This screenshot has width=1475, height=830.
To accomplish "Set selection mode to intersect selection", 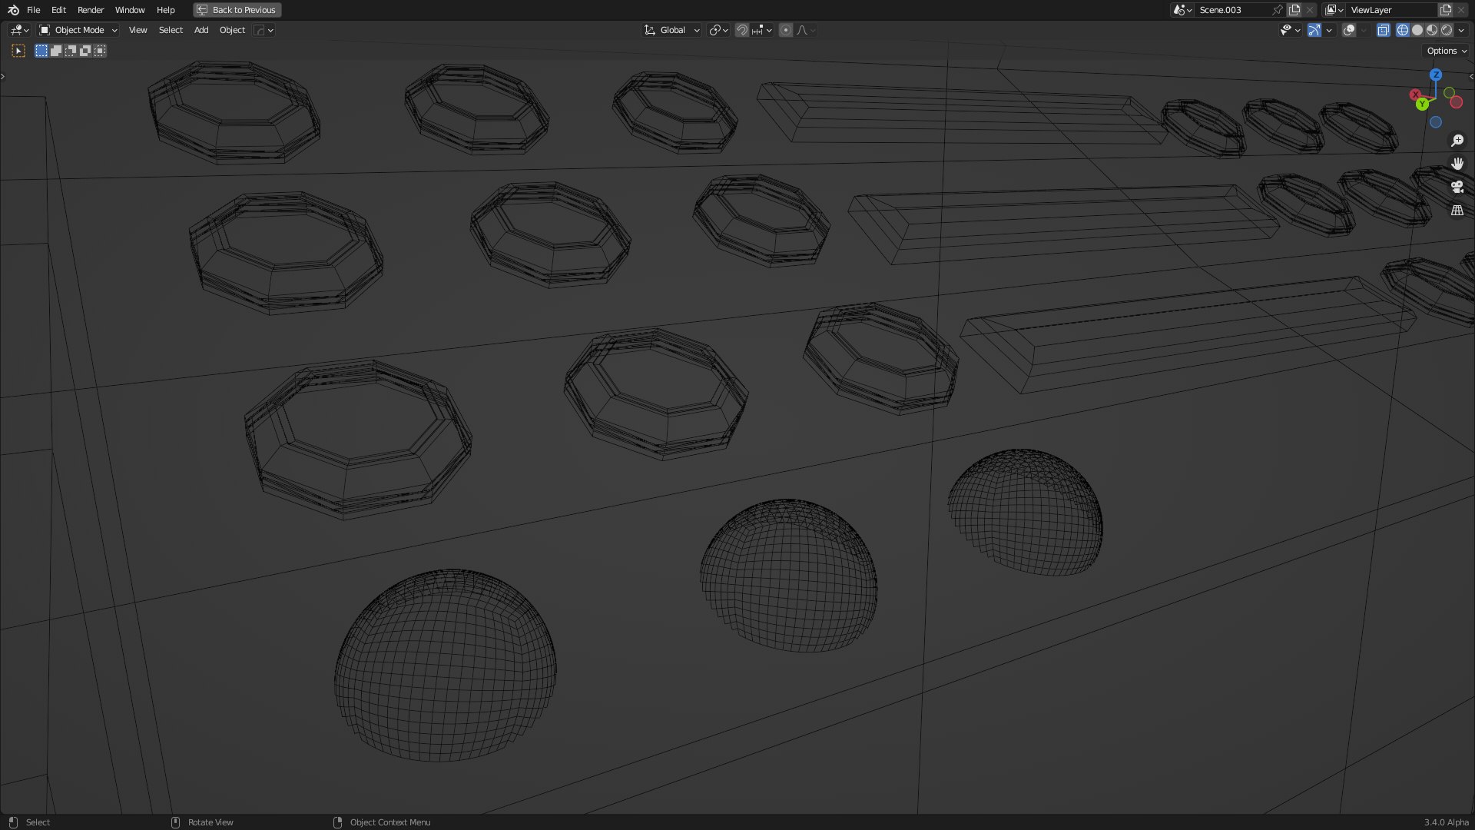I will tap(100, 51).
